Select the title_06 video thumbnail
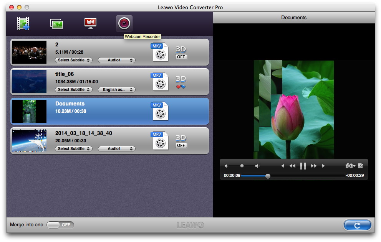 pos(29,82)
